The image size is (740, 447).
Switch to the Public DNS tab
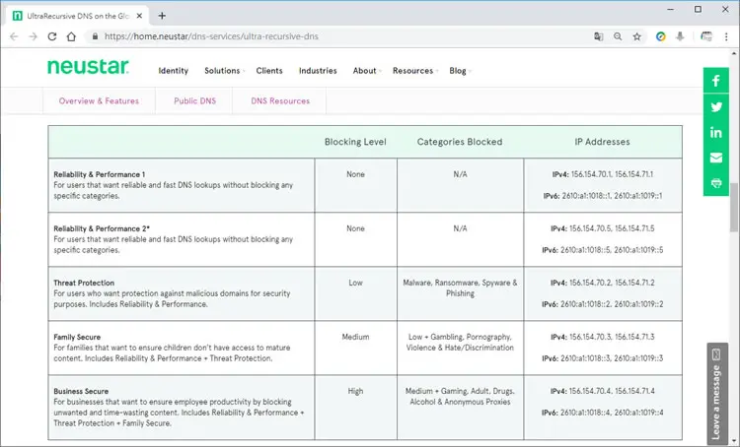(194, 100)
